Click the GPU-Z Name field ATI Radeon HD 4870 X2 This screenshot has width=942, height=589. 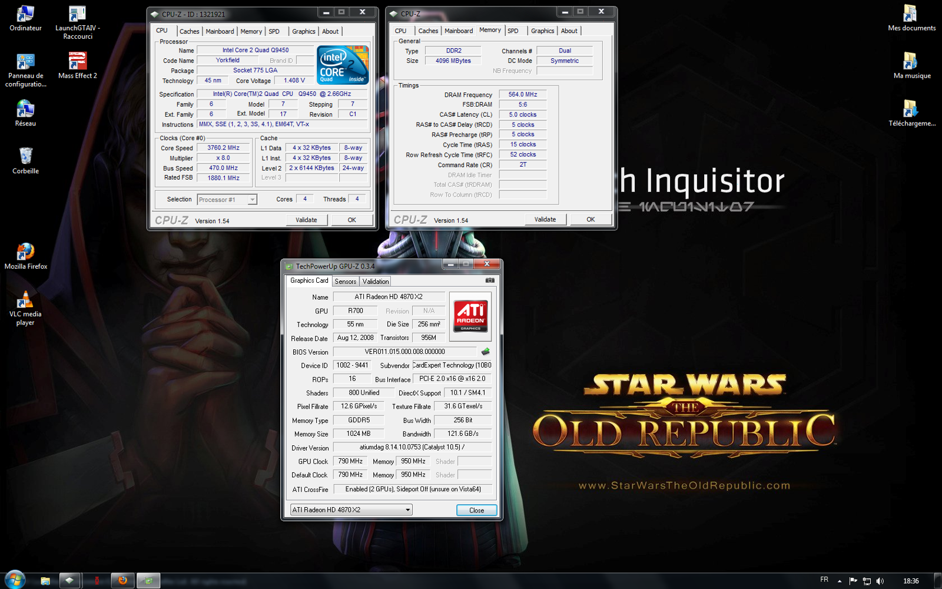click(x=389, y=297)
